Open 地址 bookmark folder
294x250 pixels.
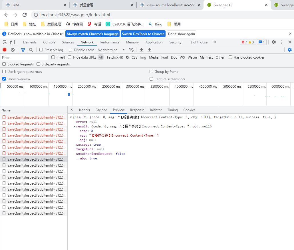coord(29,24)
